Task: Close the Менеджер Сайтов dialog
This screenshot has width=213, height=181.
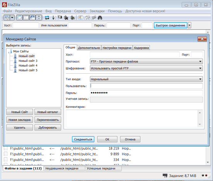Action: pos(202,39)
